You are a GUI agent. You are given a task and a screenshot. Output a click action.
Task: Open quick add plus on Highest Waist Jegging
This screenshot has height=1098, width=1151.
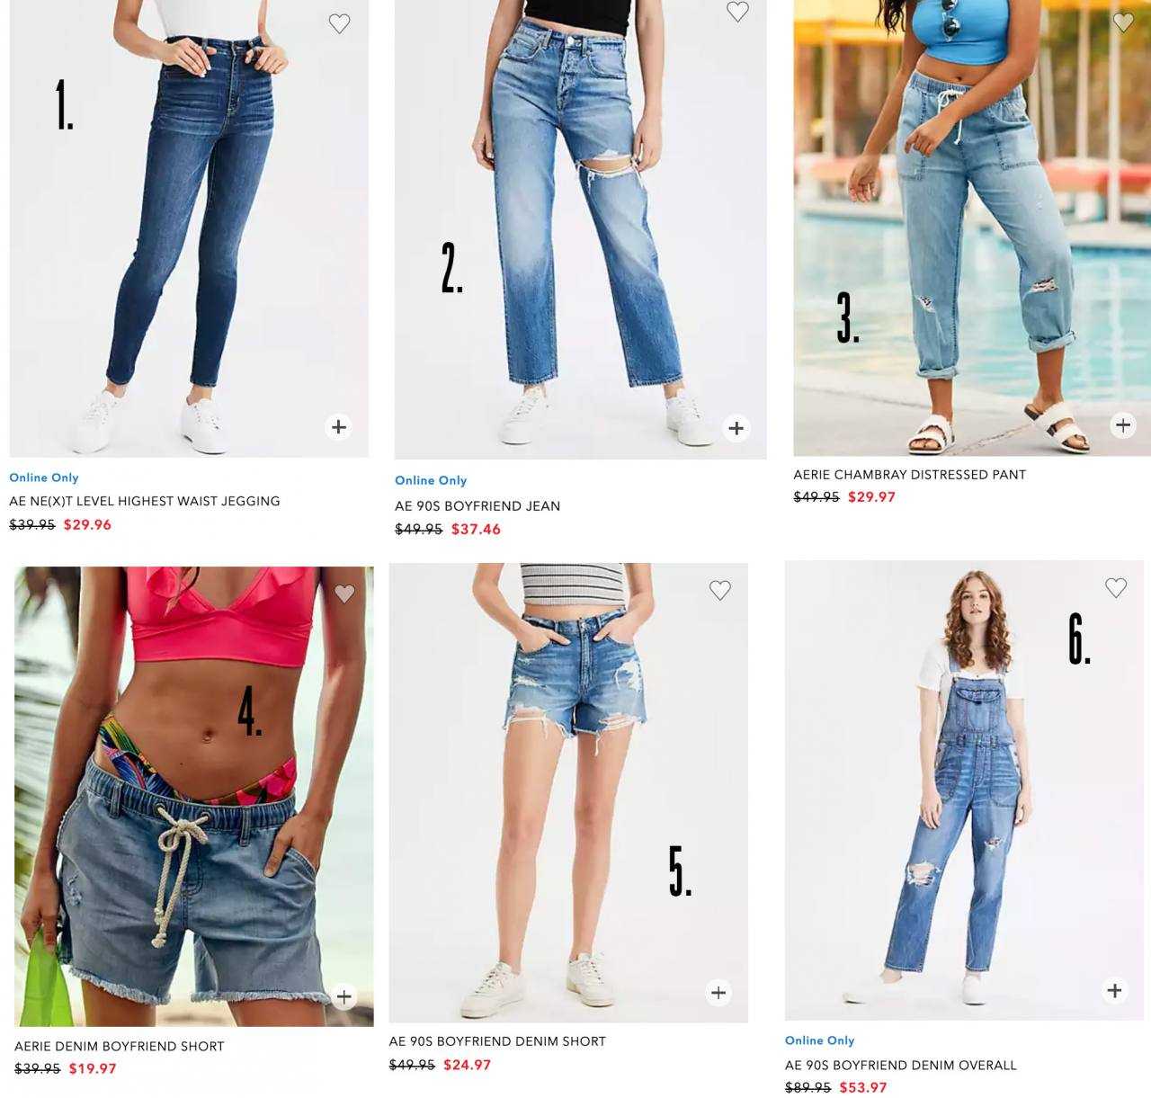pos(338,427)
